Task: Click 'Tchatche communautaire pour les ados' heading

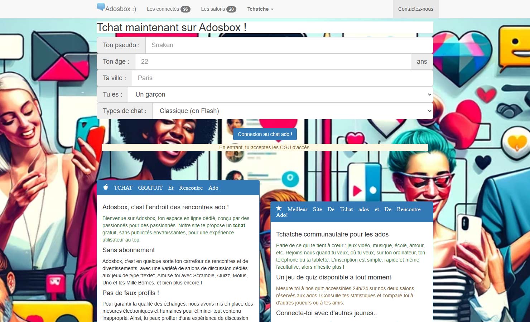Action: click(x=332, y=234)
